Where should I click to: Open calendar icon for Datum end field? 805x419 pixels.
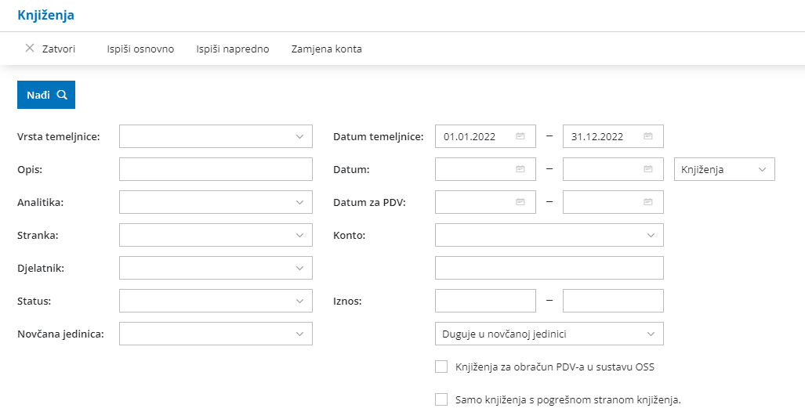pos(648,169)
